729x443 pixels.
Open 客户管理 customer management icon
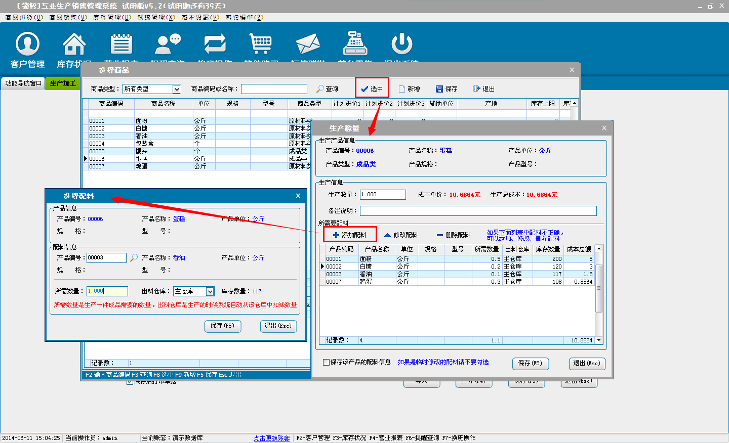27,45
